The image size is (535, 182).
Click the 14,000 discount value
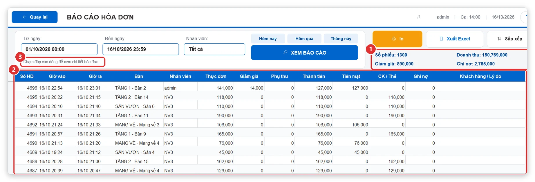tap(256, 88)
